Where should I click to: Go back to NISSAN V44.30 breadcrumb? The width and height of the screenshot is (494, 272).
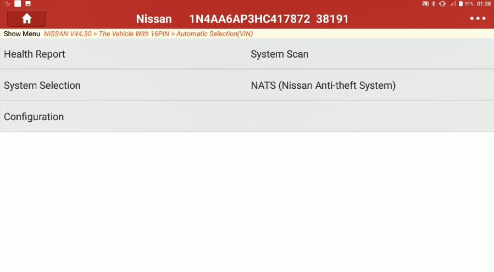pos(68,34)
